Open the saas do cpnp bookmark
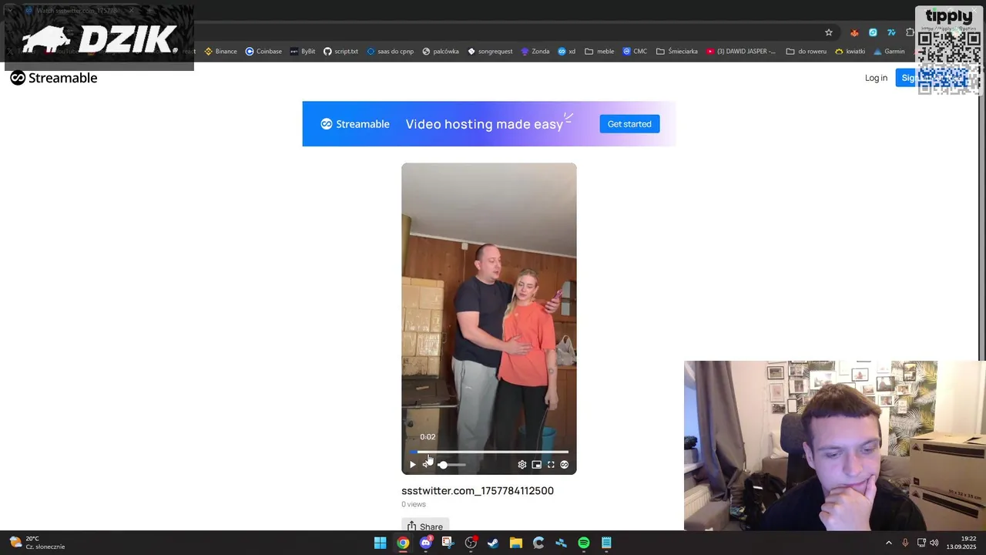Screen dimensions: 986x555 point(390,52)
